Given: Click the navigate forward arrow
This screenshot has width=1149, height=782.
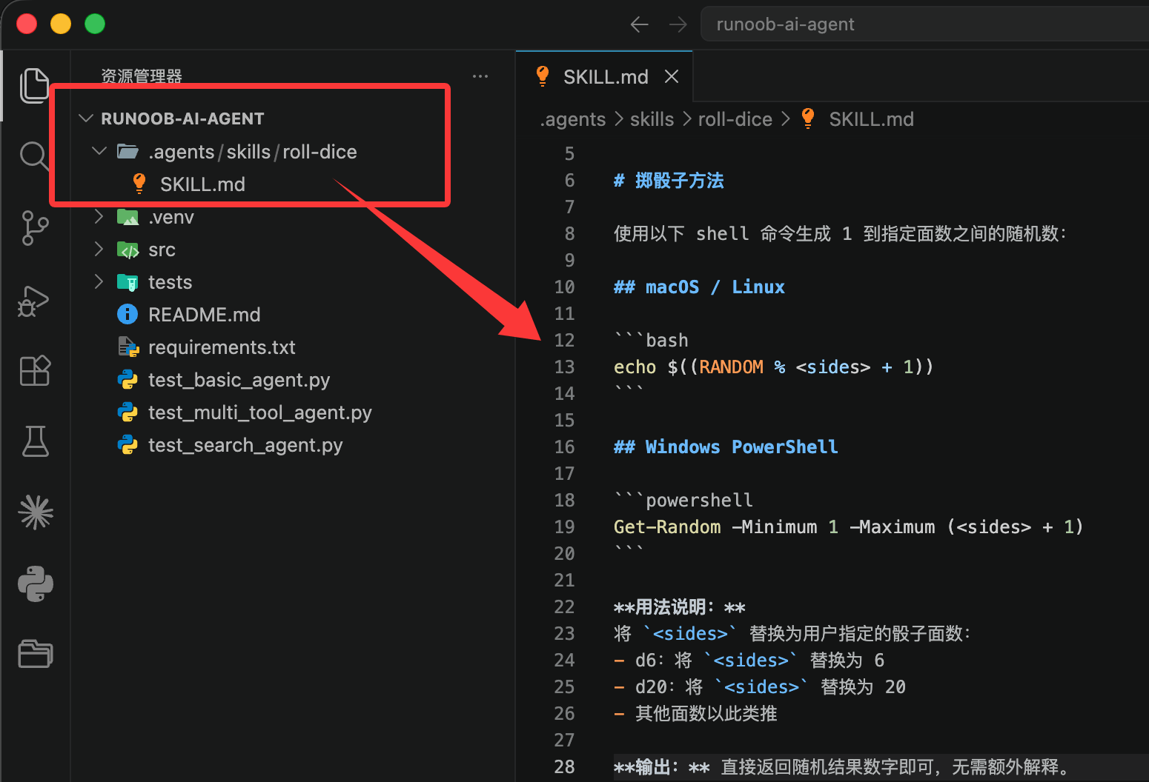Looking at the screenshot, I should 678,24.
